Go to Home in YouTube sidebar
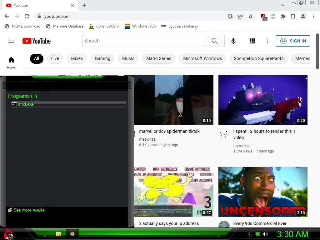 [x=11, y=62]
